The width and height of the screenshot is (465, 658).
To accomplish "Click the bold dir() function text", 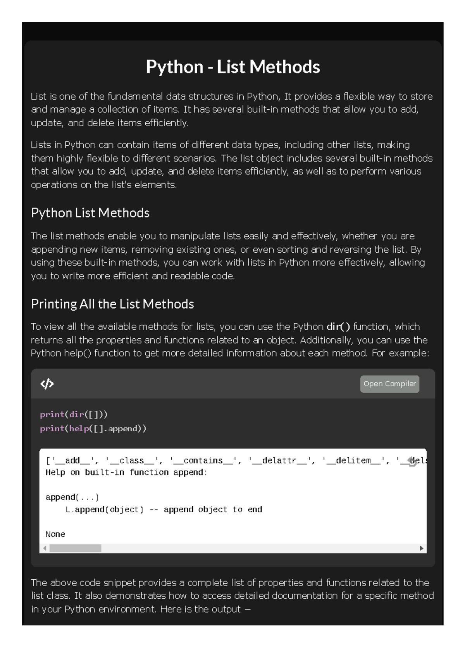I will [x=338, y=327].
